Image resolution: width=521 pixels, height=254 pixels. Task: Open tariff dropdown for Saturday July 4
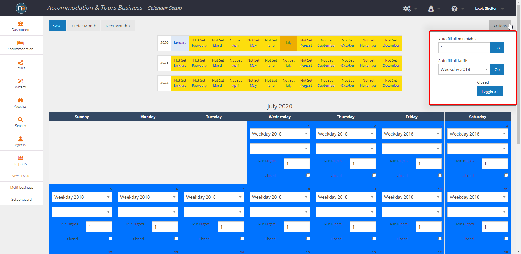click(x=478, y=134)
